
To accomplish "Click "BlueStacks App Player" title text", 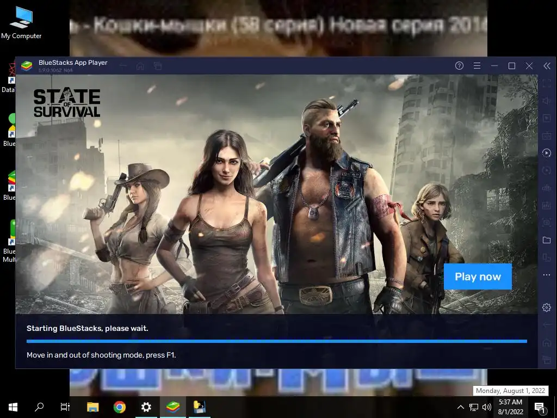I will (x=73, y=63).
